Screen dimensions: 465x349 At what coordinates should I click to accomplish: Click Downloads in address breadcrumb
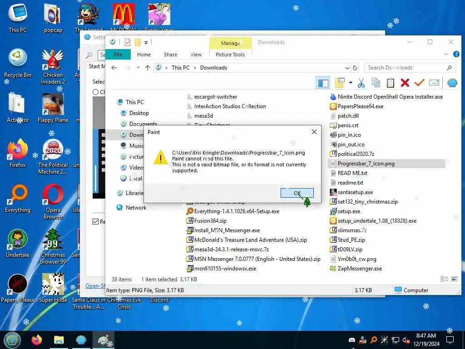coord(213,68)
